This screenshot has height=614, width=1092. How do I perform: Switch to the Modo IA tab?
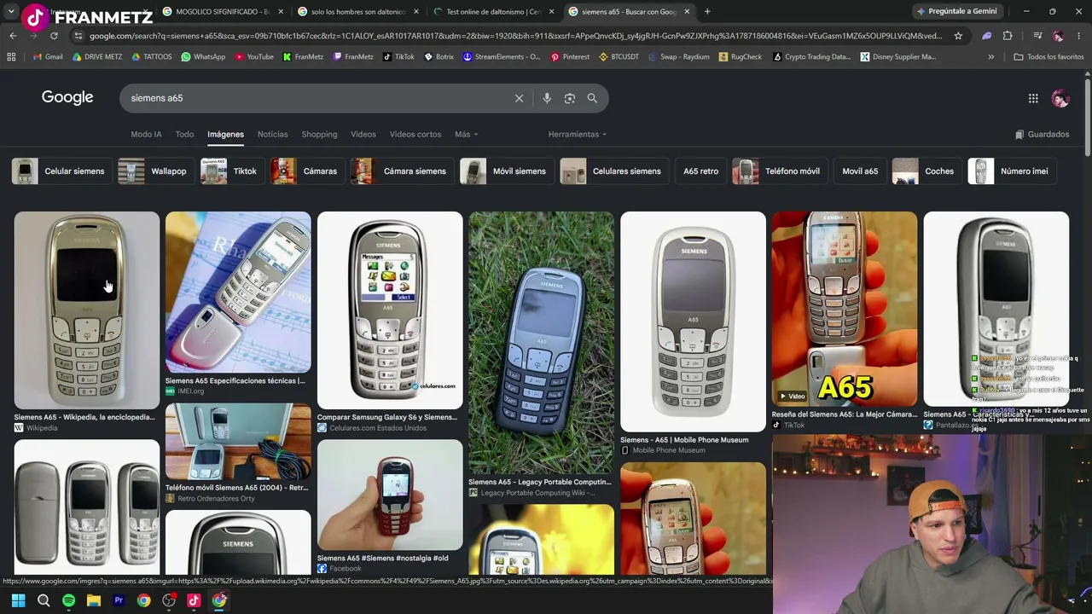[x=146, y=134]
